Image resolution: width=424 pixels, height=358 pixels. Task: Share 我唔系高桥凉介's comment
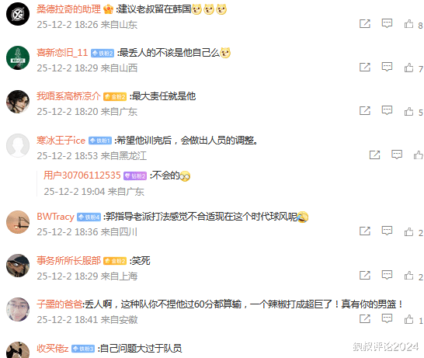(365, 110)
